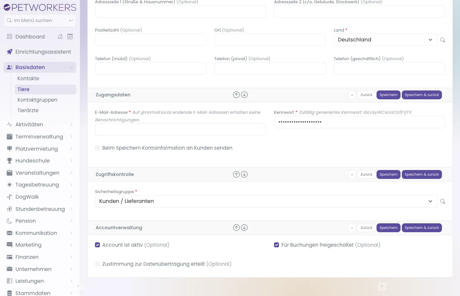
Task: Click scroll-to-top arrow at page bottom
Action: click(x=382, y=286)
